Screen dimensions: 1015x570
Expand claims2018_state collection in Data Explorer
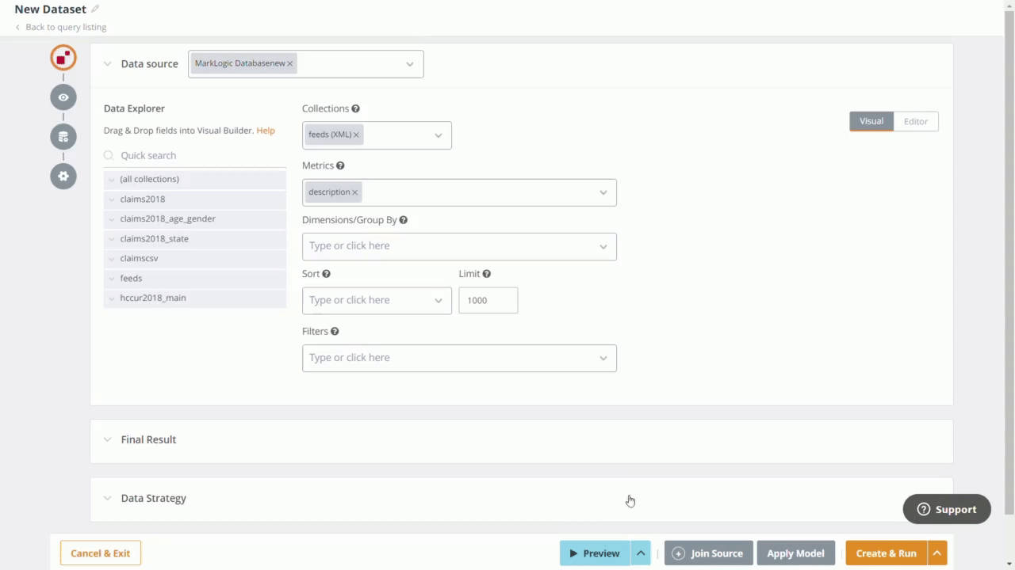click(x=112, y=238)
